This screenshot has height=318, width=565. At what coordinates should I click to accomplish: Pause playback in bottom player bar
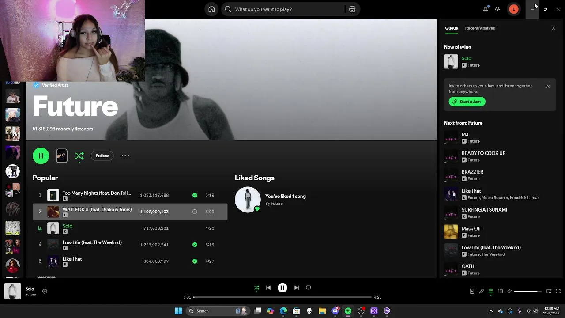[x=282, y=288]
